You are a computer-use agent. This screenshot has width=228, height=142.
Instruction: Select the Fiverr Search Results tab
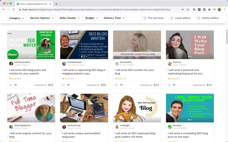33,4
